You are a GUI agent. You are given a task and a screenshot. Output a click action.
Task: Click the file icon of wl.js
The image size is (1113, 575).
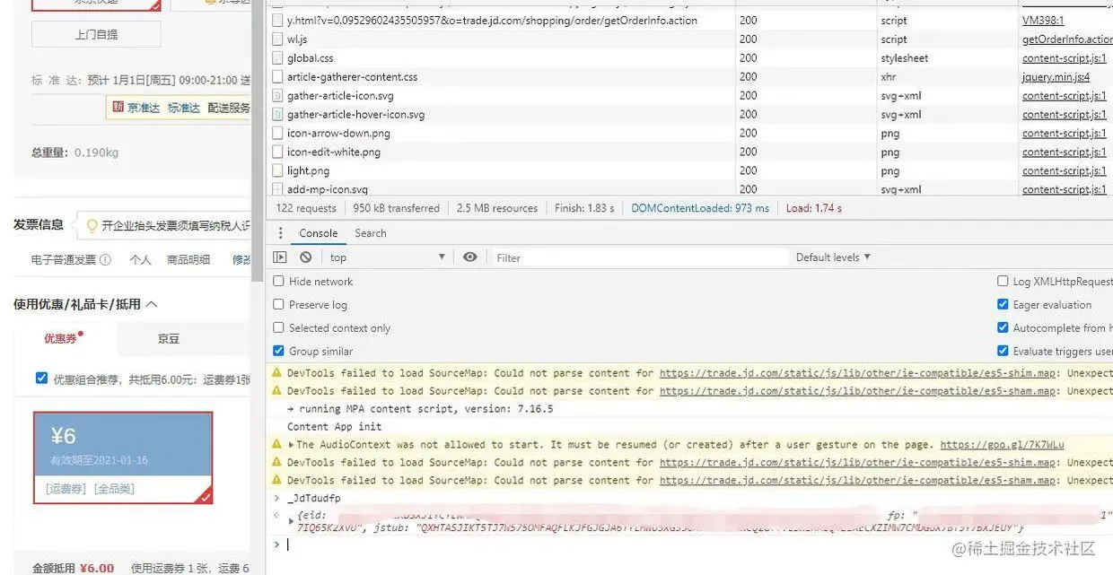[x=278, y=39]
